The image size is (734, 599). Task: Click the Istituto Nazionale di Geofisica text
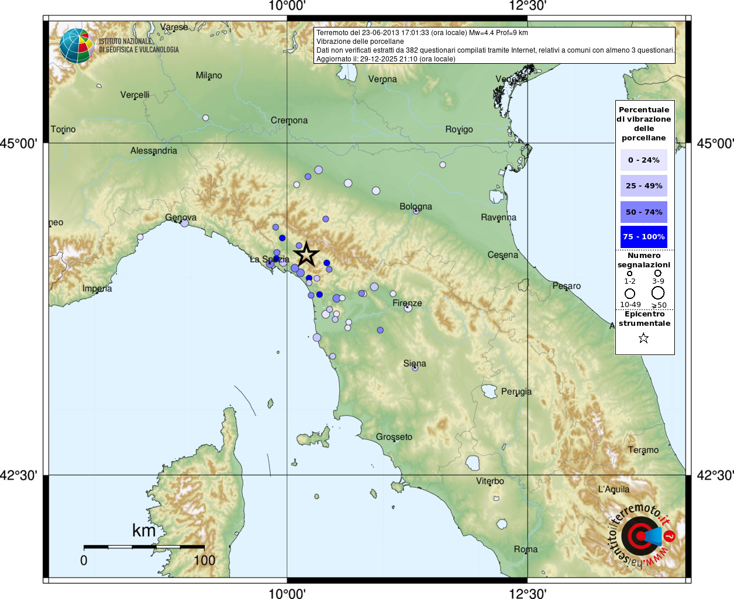pyautogui.click(x=139, y=46)
